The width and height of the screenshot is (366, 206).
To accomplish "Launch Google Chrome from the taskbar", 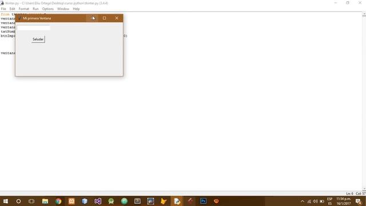I will point(58,201).
